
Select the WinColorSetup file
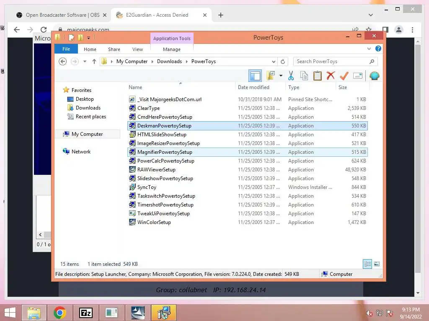click(x=247, y=222)
